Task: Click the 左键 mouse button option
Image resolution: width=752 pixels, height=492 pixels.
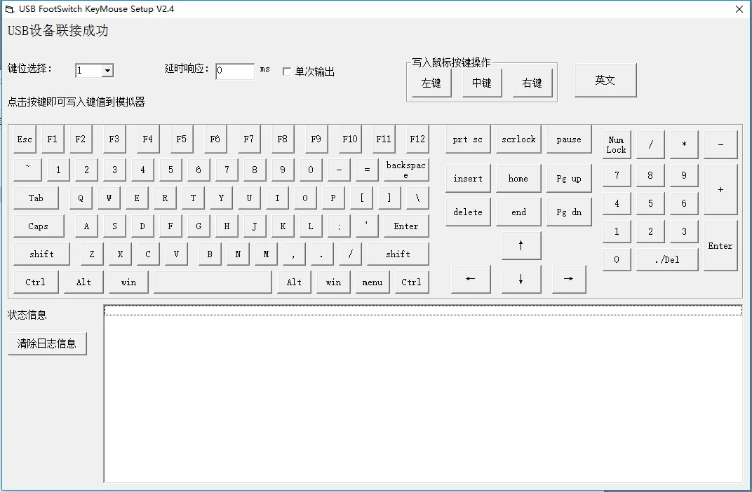Action: coord(431,83)
